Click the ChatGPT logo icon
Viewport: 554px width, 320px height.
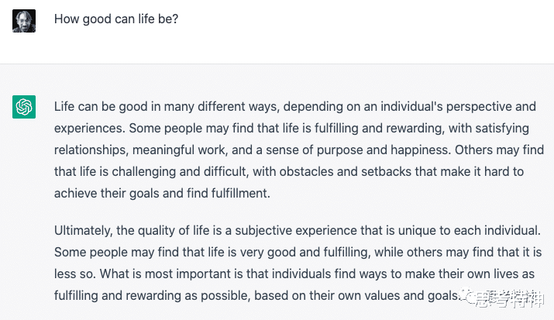(x=24, y=107)
